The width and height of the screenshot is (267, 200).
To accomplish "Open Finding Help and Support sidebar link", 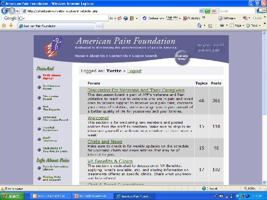I will [52, 178].
